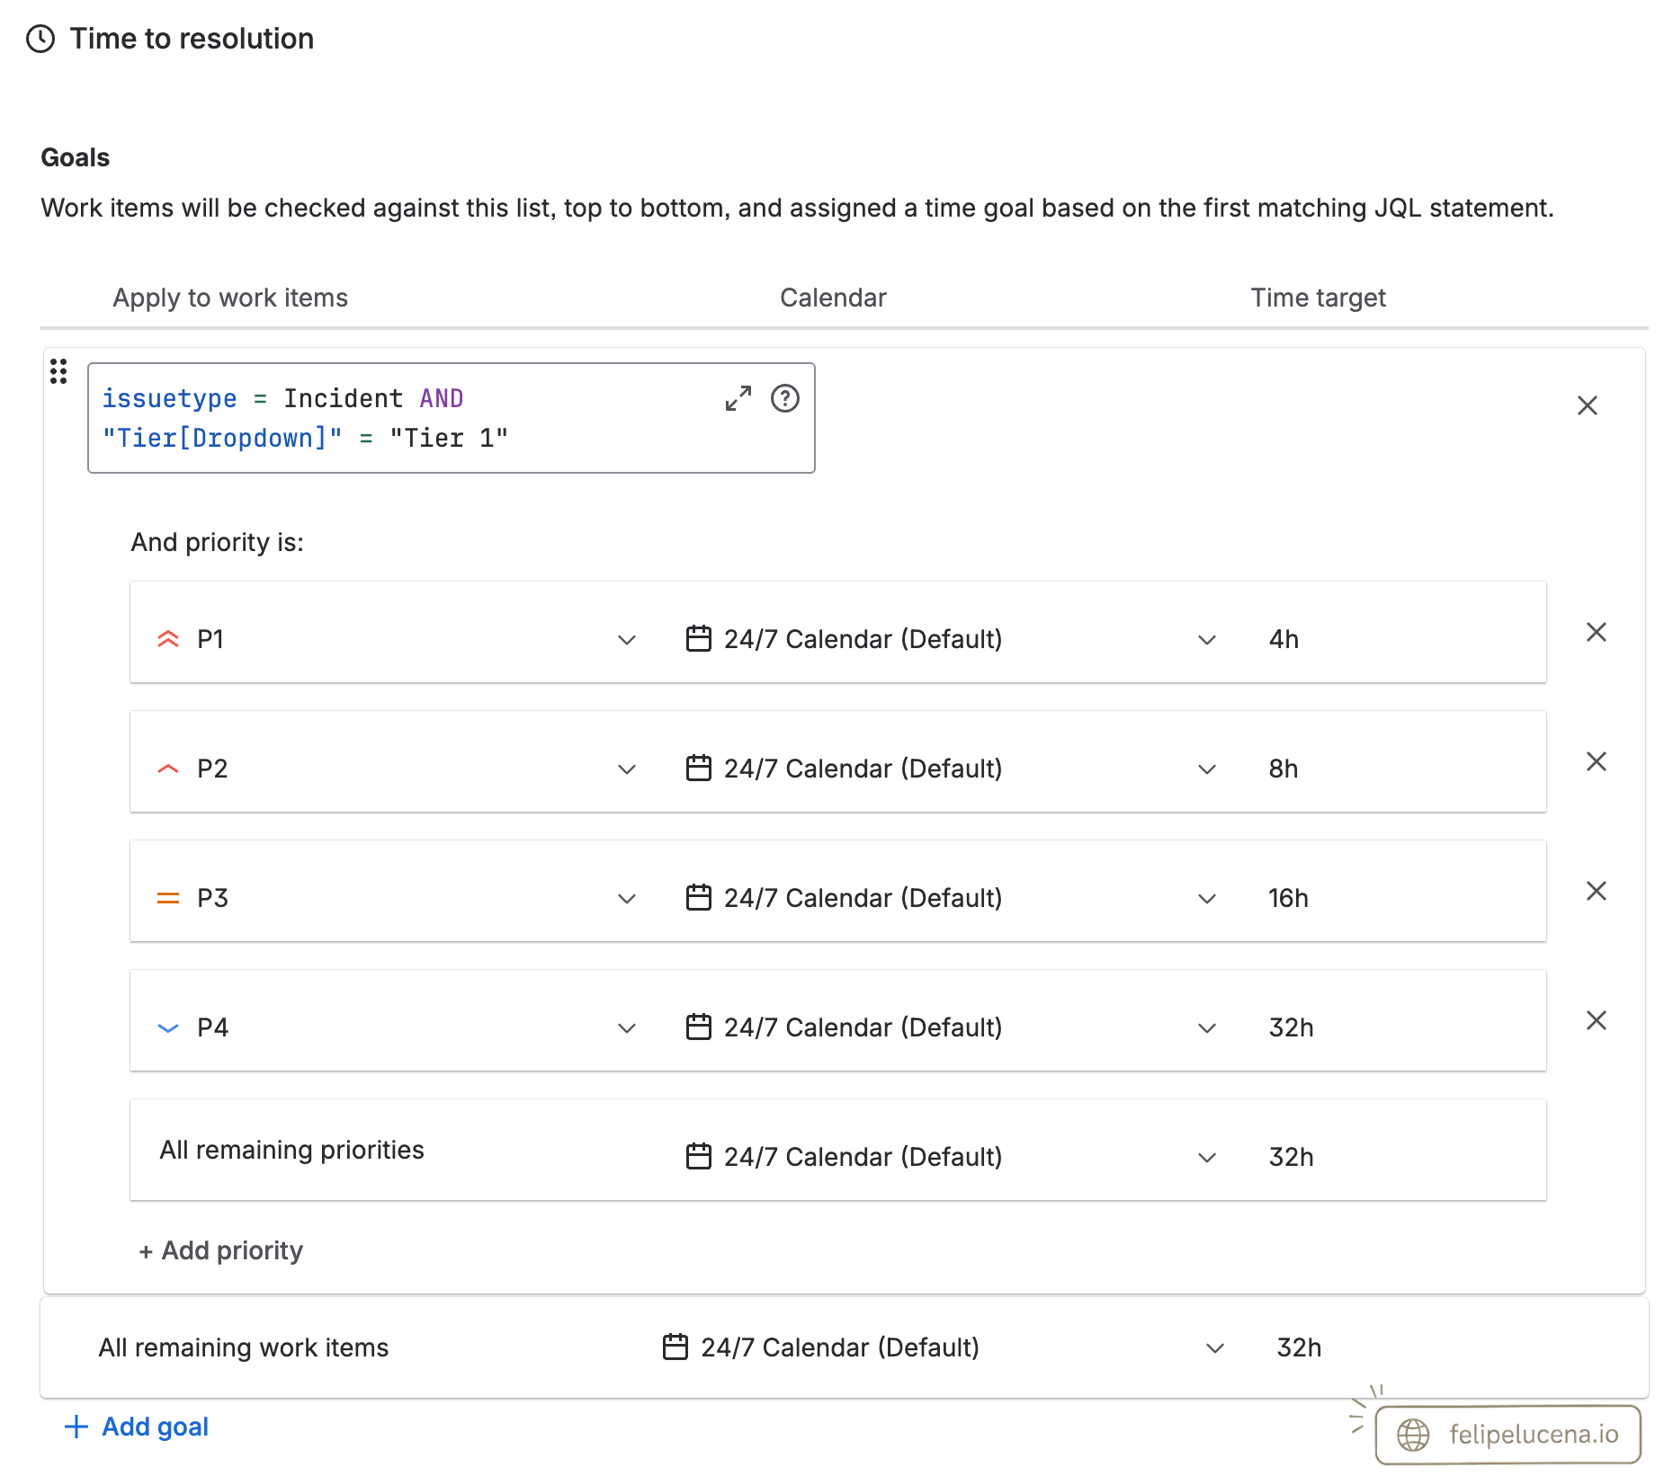Click the globe icon in felipelucena.io badge
Viewport: 1673px width, 1476px height.
[1413, 1435]
